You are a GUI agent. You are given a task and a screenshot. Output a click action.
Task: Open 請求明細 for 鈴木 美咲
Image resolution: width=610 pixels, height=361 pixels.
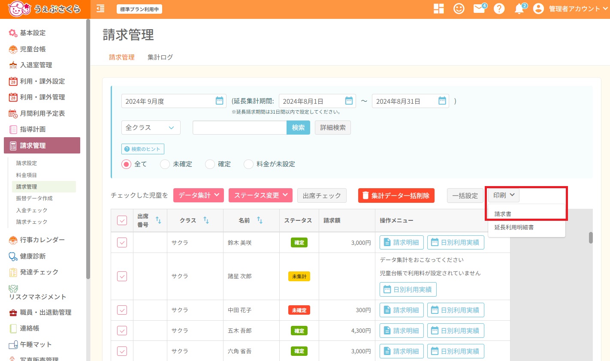coord(402,243)
